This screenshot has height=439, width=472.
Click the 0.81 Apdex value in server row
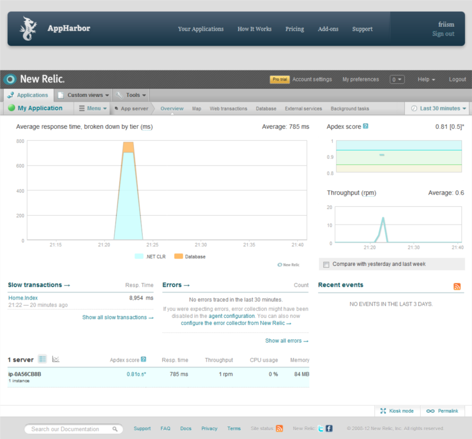pos(136,374)
